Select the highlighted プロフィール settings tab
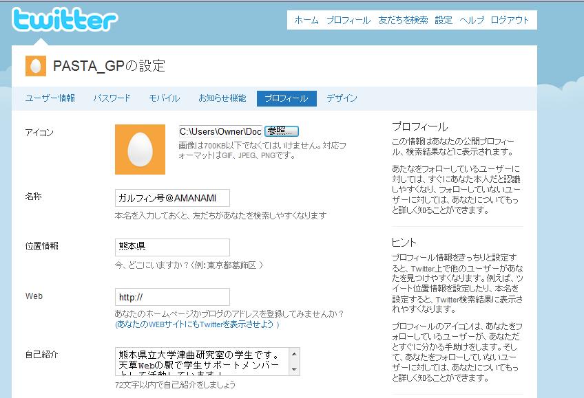584x398 pixels. click(x=286, y=98)
